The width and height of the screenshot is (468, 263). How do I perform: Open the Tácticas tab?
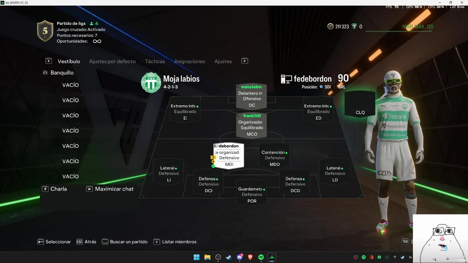[155, 61]
